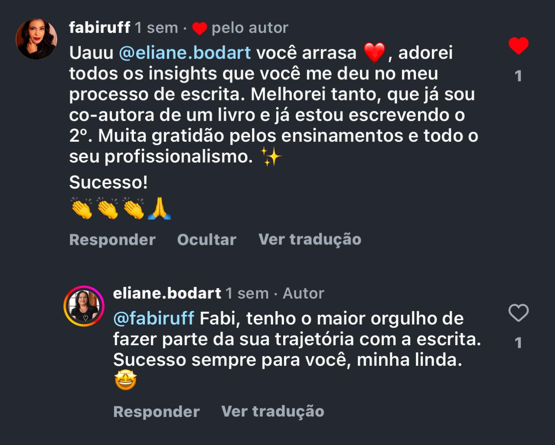Follow the @eliane.bodart mention
This screenshot has height=445, width=555.
click(185, 53)
